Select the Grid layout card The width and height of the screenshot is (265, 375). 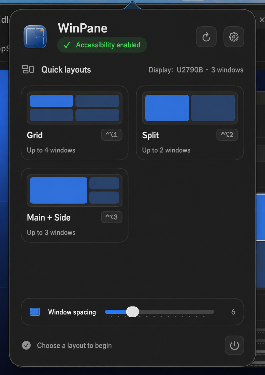[x=75, y=123]
